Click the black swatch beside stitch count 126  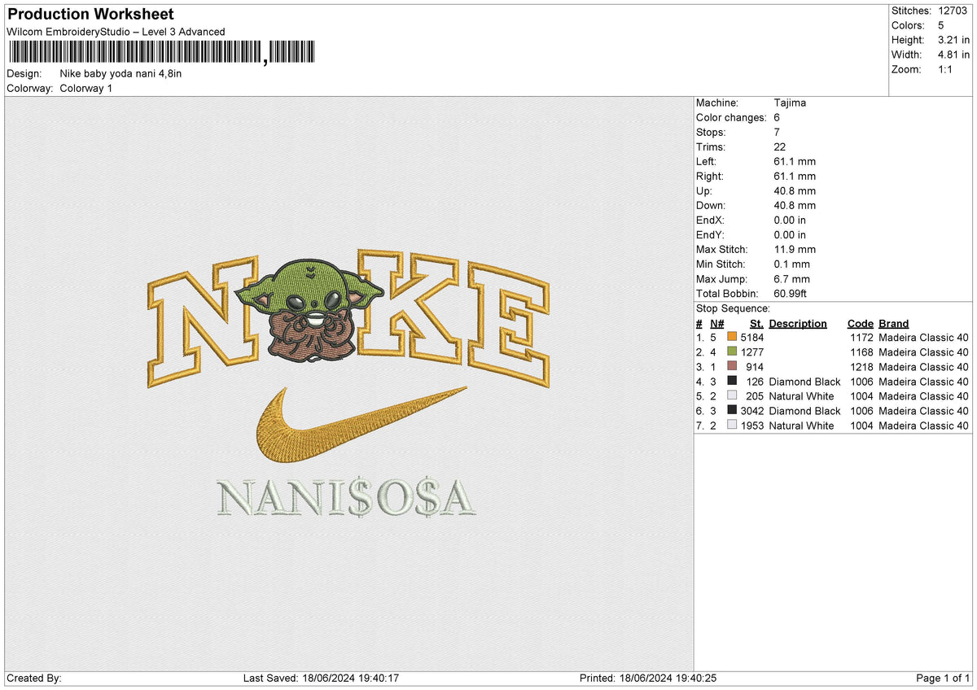(731, 381)
